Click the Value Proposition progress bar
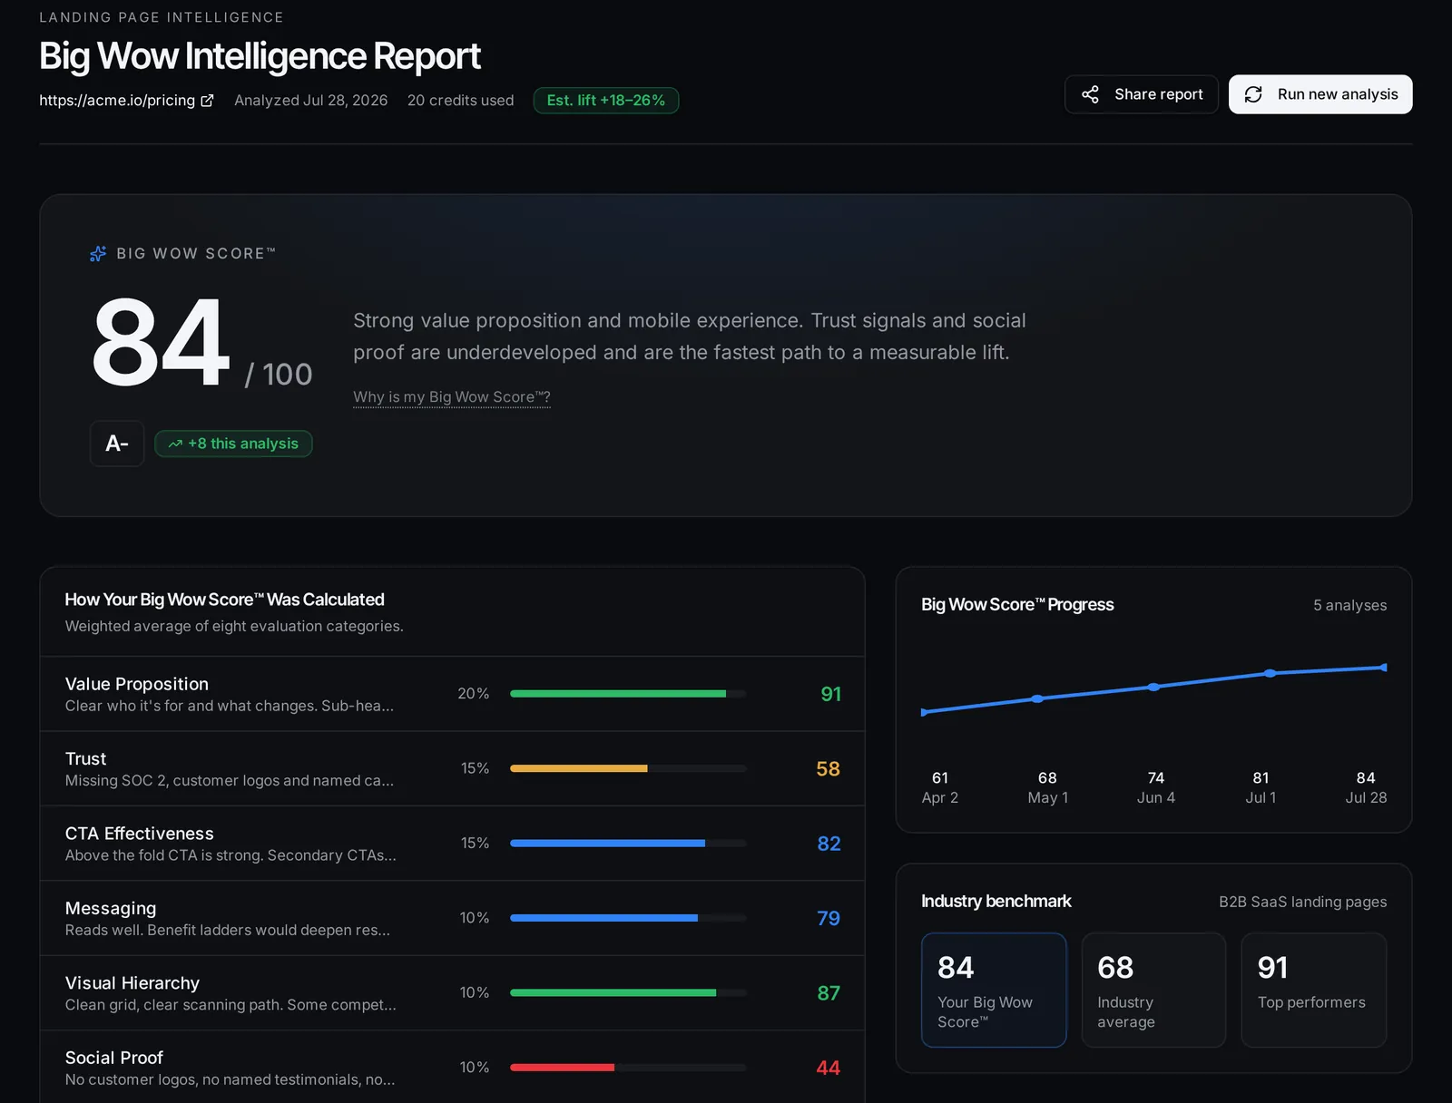 628,694
